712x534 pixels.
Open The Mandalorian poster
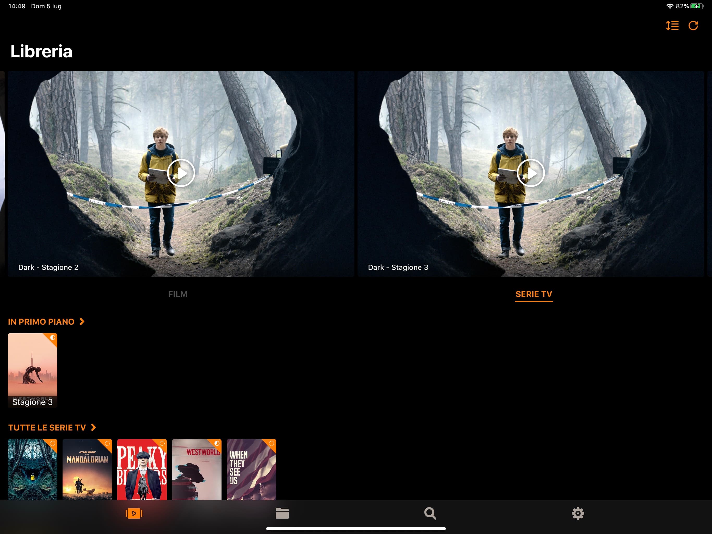point(87,470)
